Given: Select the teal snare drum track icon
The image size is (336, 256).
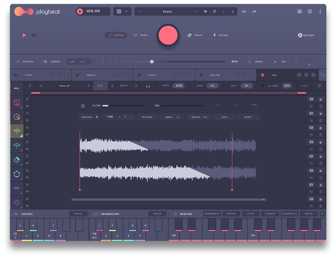Looking at the screenshot, I should (17, 145).
